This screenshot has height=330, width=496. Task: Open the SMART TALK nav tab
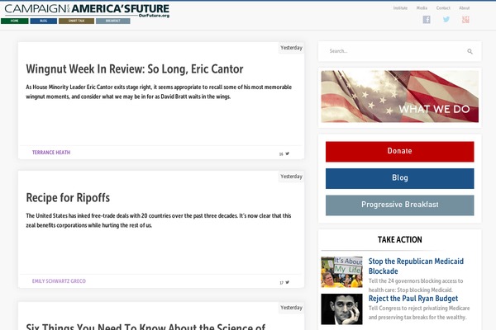click(x=76, y=21)
